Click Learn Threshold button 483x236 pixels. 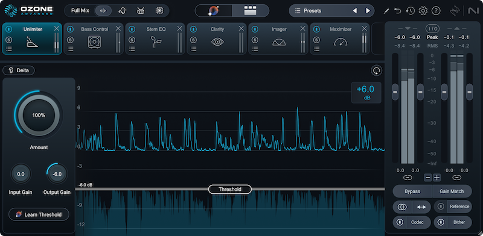[x=39, y=214]
